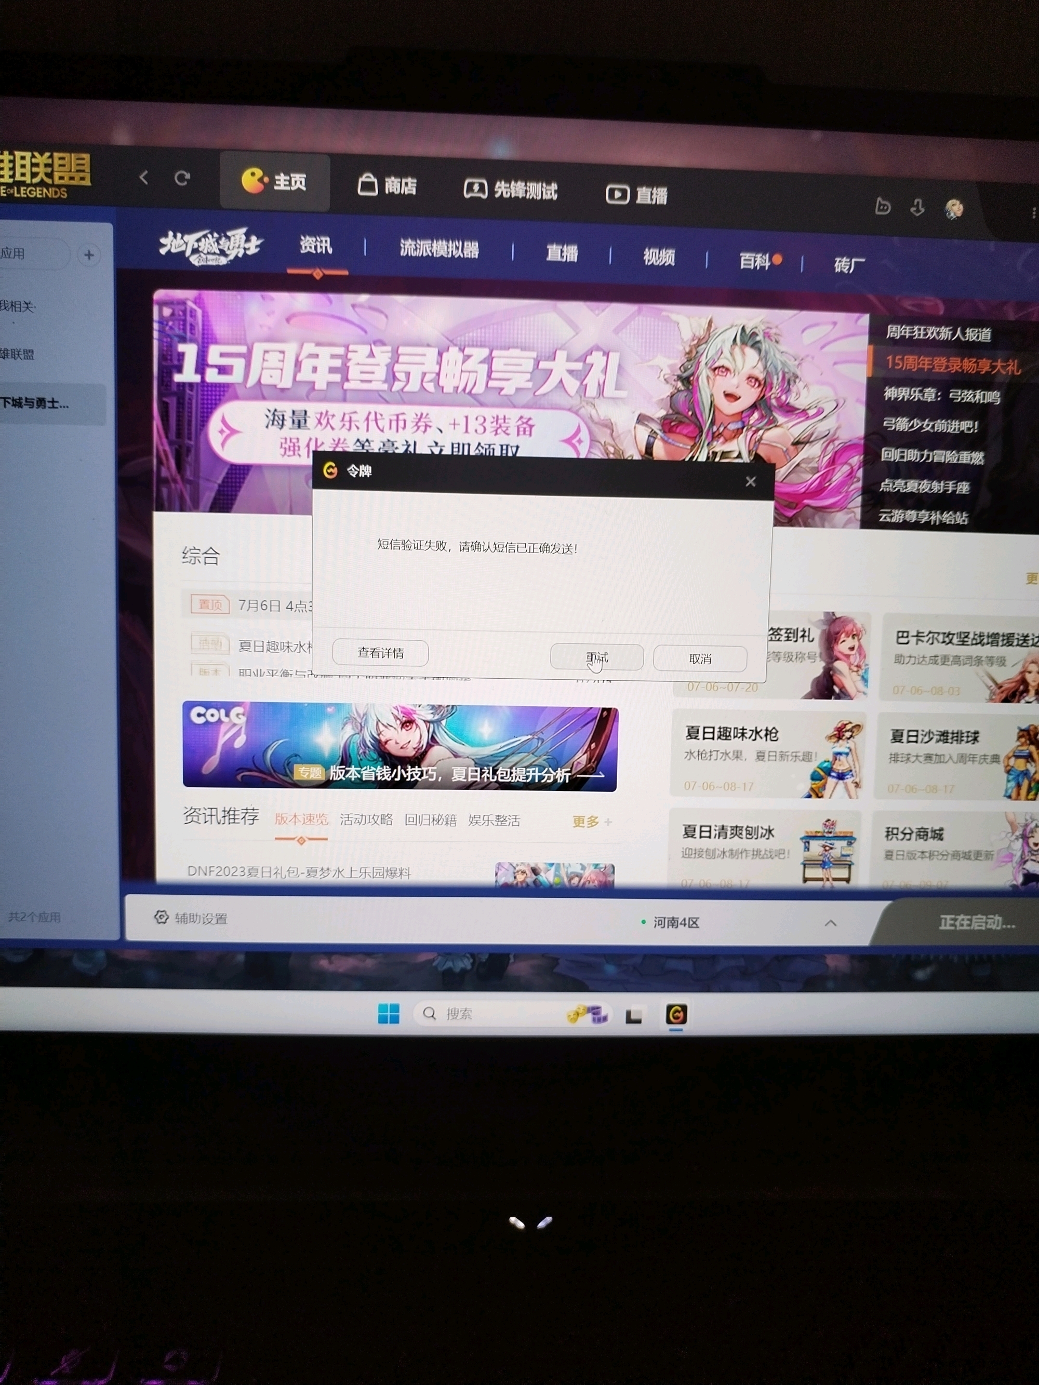This screenshot has height=1385, width=1039.
Task: Open the Task View taskbar icon
Action: pyautogui.click(x=634, y=1015)
